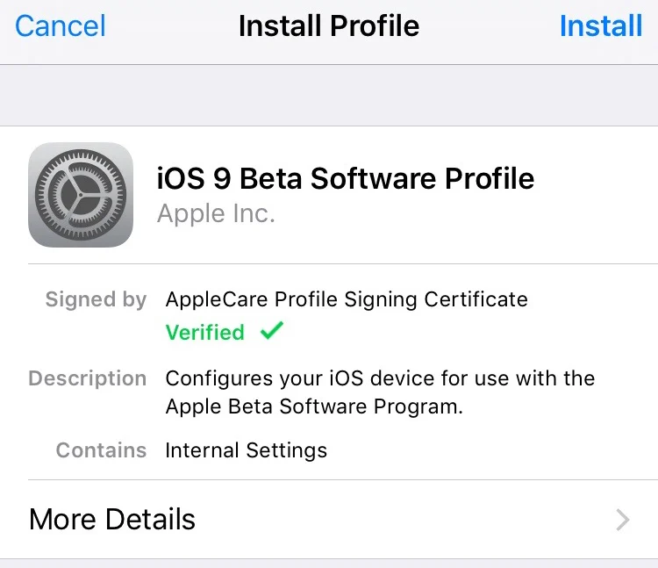Click the gray spacer below the navigation bar

coord(329,95)
